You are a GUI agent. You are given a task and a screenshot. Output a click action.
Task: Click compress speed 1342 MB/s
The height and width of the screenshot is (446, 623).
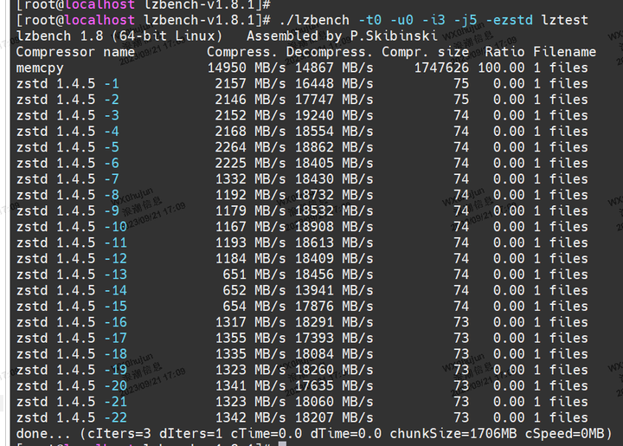coord(250,417)
